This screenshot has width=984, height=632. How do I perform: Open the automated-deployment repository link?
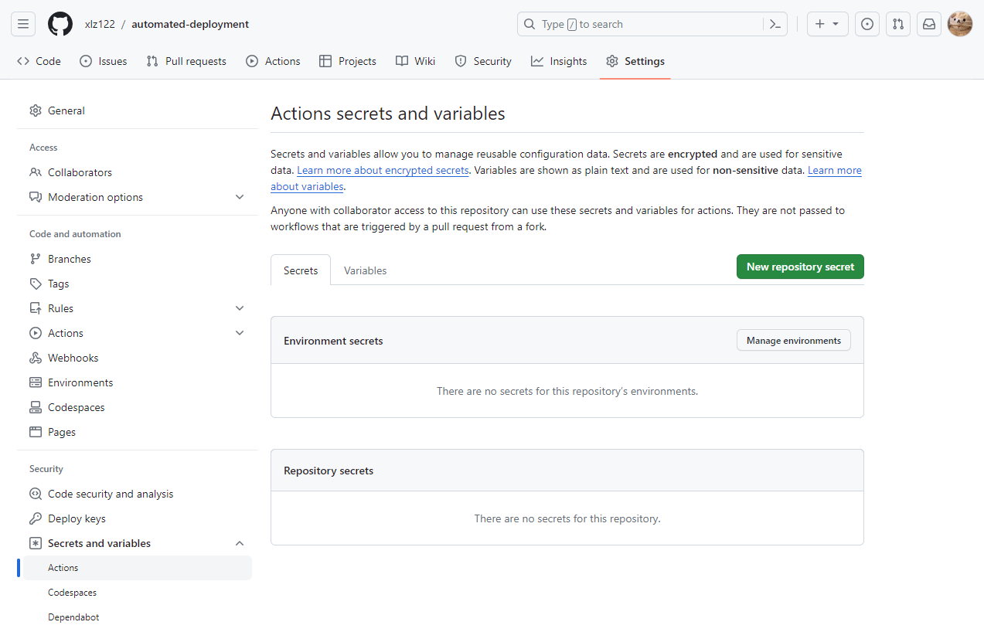pos(190,24)
